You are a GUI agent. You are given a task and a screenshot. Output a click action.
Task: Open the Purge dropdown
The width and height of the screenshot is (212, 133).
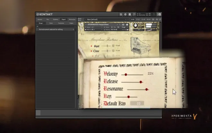click(125, 27)
